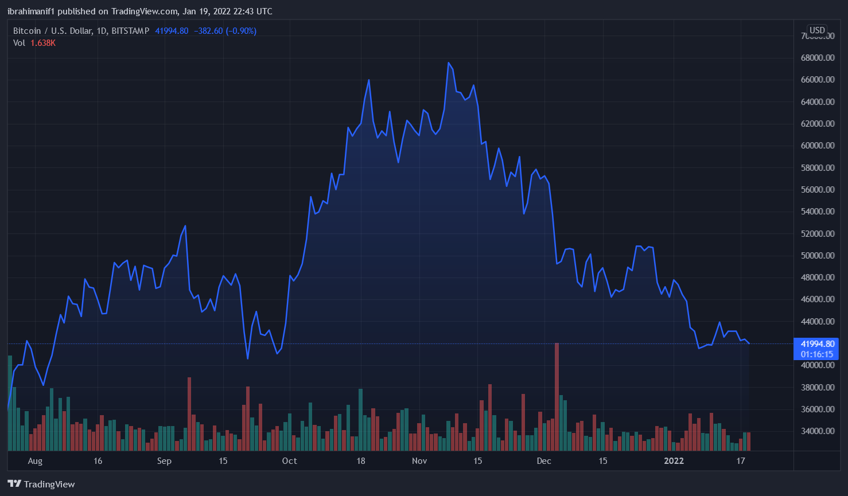Select the 41994.80 current price tag
The width and height of the screenshot is (848, 496).
click(817, 344)
